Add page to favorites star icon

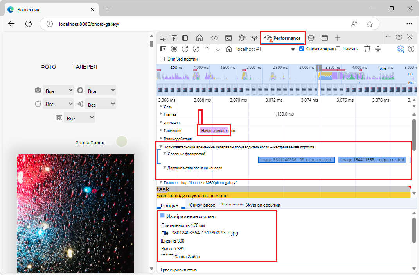(370, 24)
